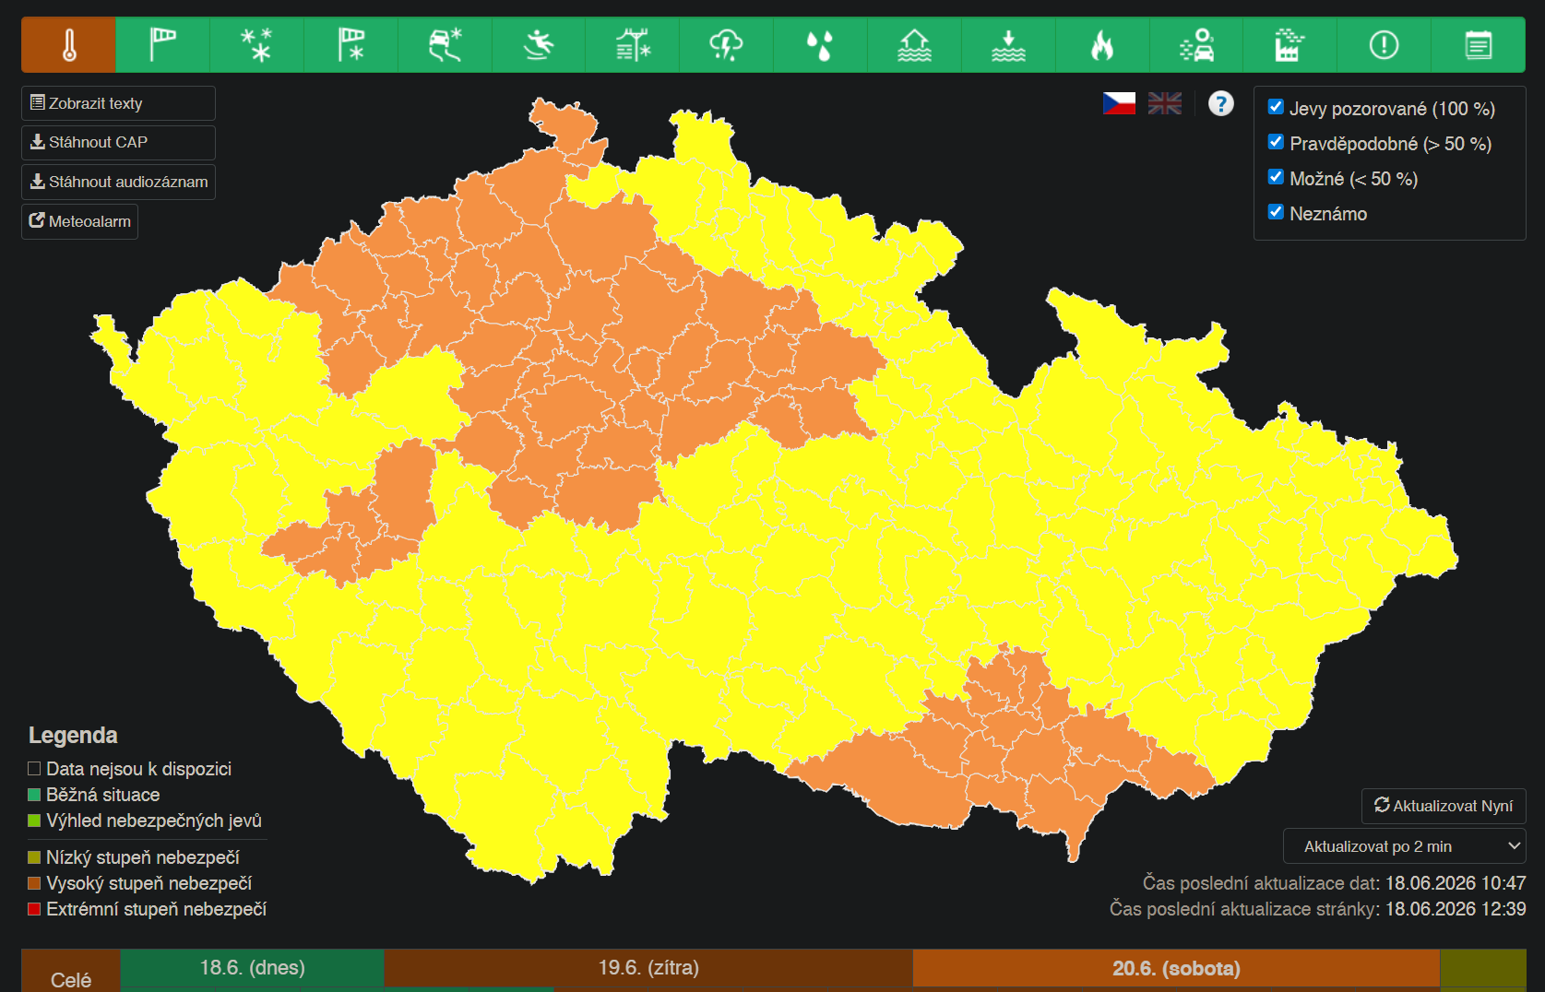Image resolution: width=1545 pixels, height=992 pixels.
Task: Toggle Možné (< 50 %) checkbox
Action: [x=1277, y=177]
